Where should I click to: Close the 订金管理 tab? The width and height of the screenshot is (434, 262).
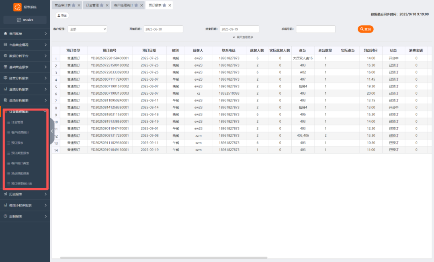point(107,5)
